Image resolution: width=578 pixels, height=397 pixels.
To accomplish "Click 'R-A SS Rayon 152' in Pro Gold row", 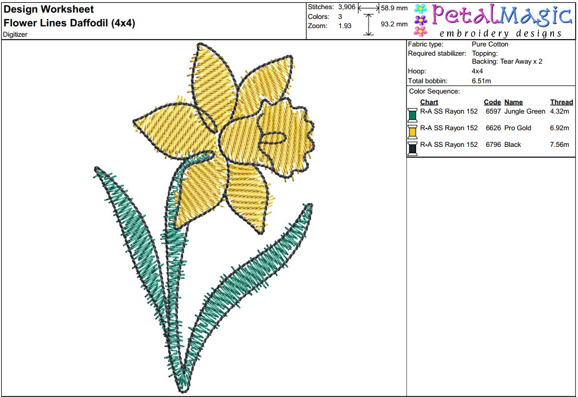I will pos(449,128).
